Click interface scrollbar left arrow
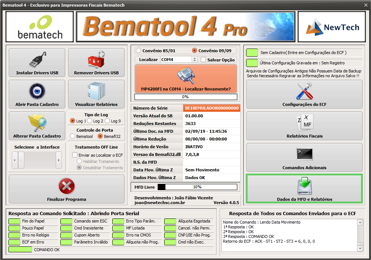 click(x=15, y=160)
